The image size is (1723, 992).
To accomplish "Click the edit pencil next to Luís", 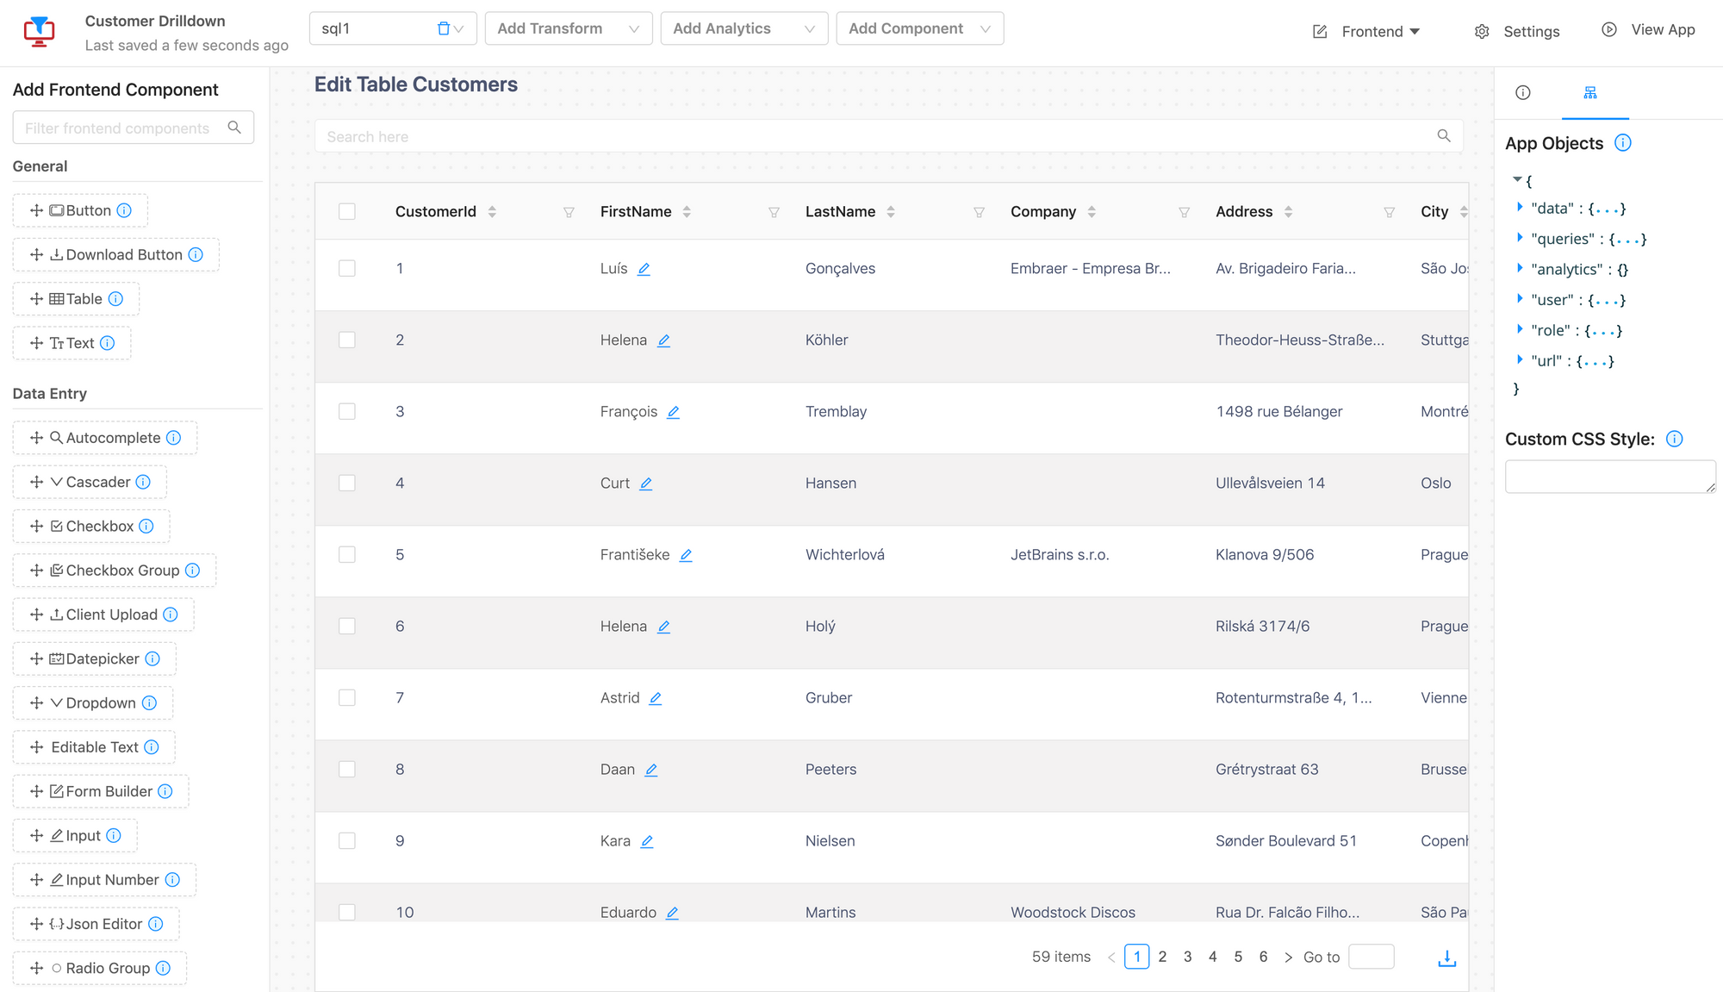I will [x=644, y=269].
